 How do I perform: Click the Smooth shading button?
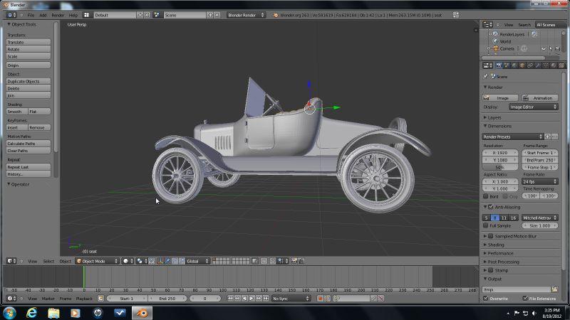click(x=16, y=112)
